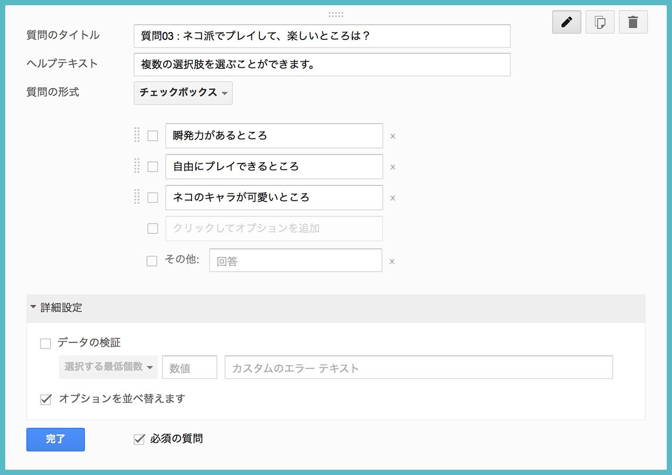Edit the 瞬発力があるところ option text
The height and width of the screenshot is (475, 672).
point(274,136)
